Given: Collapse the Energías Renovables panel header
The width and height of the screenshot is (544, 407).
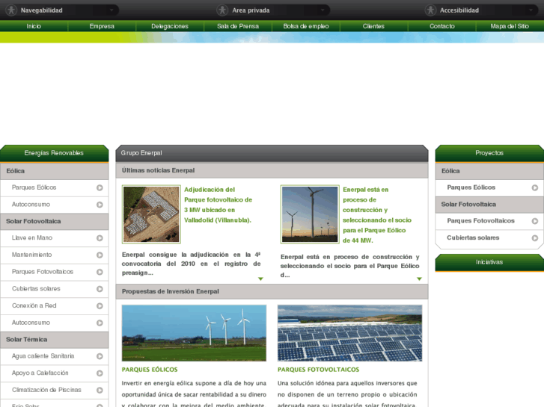Looking at the screenshot, I should tap(54, 153).
